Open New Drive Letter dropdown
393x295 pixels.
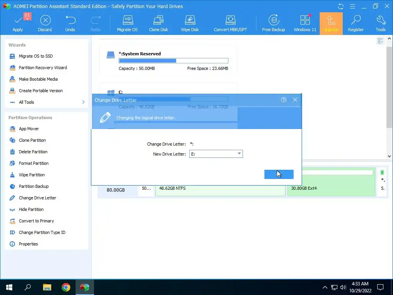click(x=216, y=154)
